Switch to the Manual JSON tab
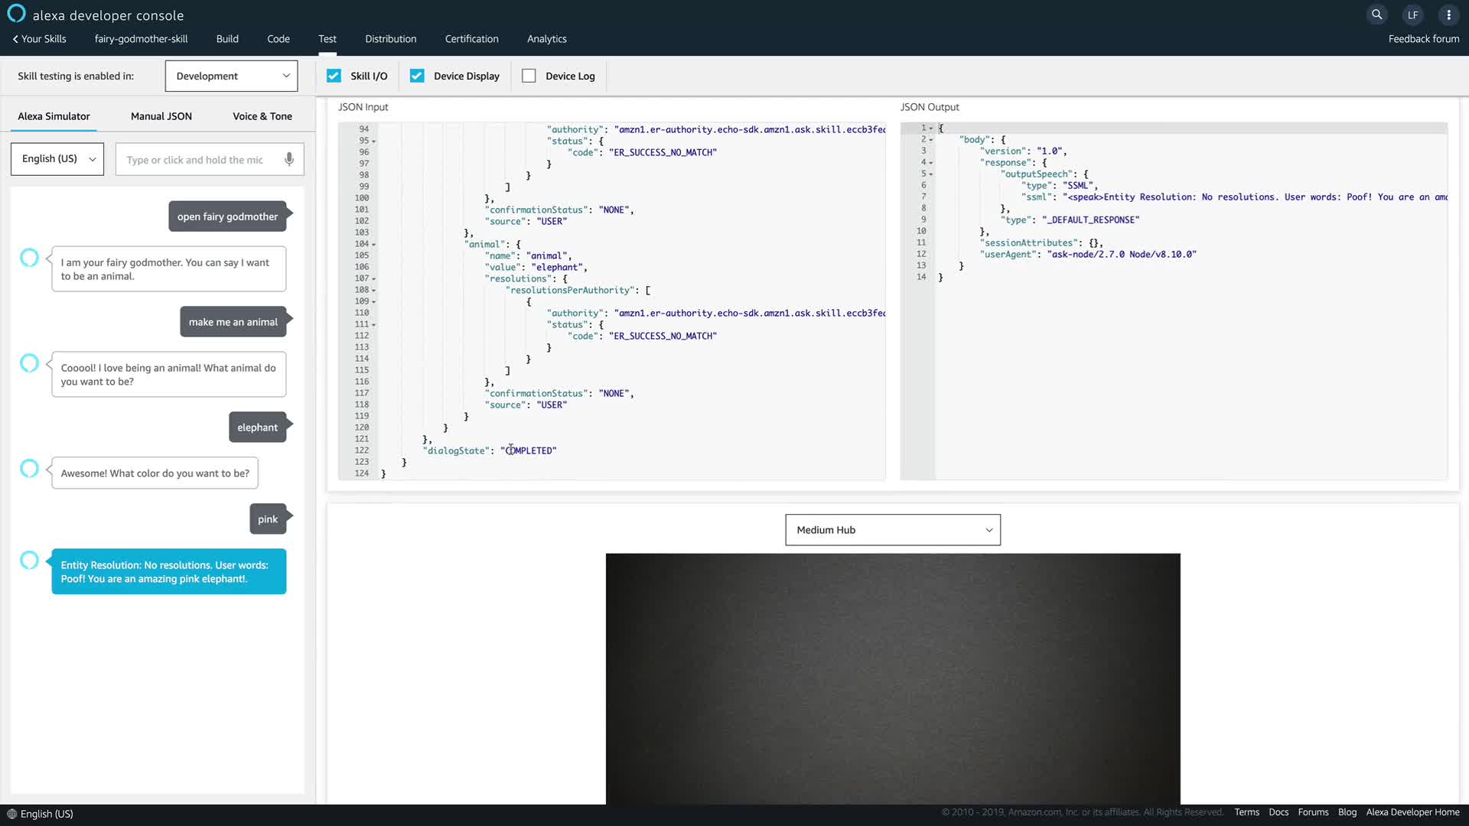The width and height of the screenshot is (1469, 826). point(161,116)
